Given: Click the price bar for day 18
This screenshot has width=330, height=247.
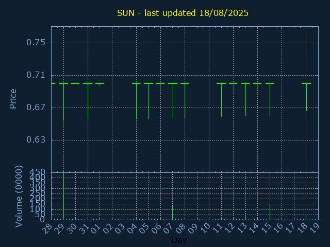Looking at the screenshot, I should click(x=306, y=97).
